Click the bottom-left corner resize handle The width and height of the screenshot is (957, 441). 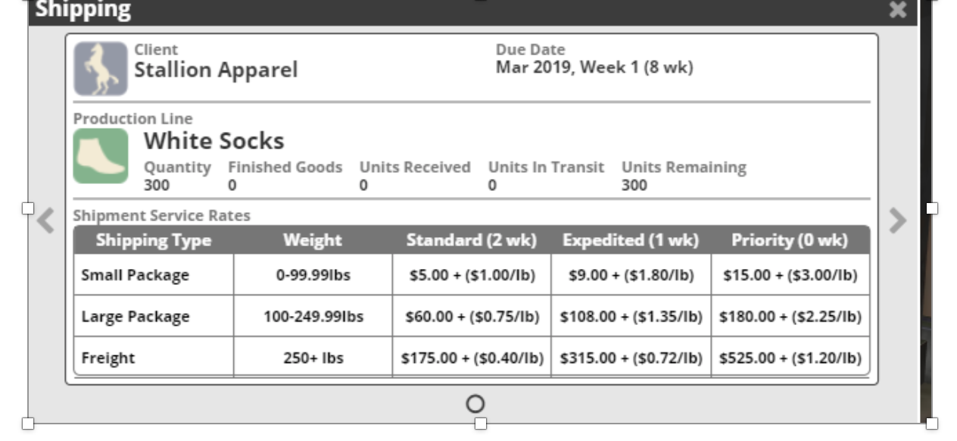[28, 424]
